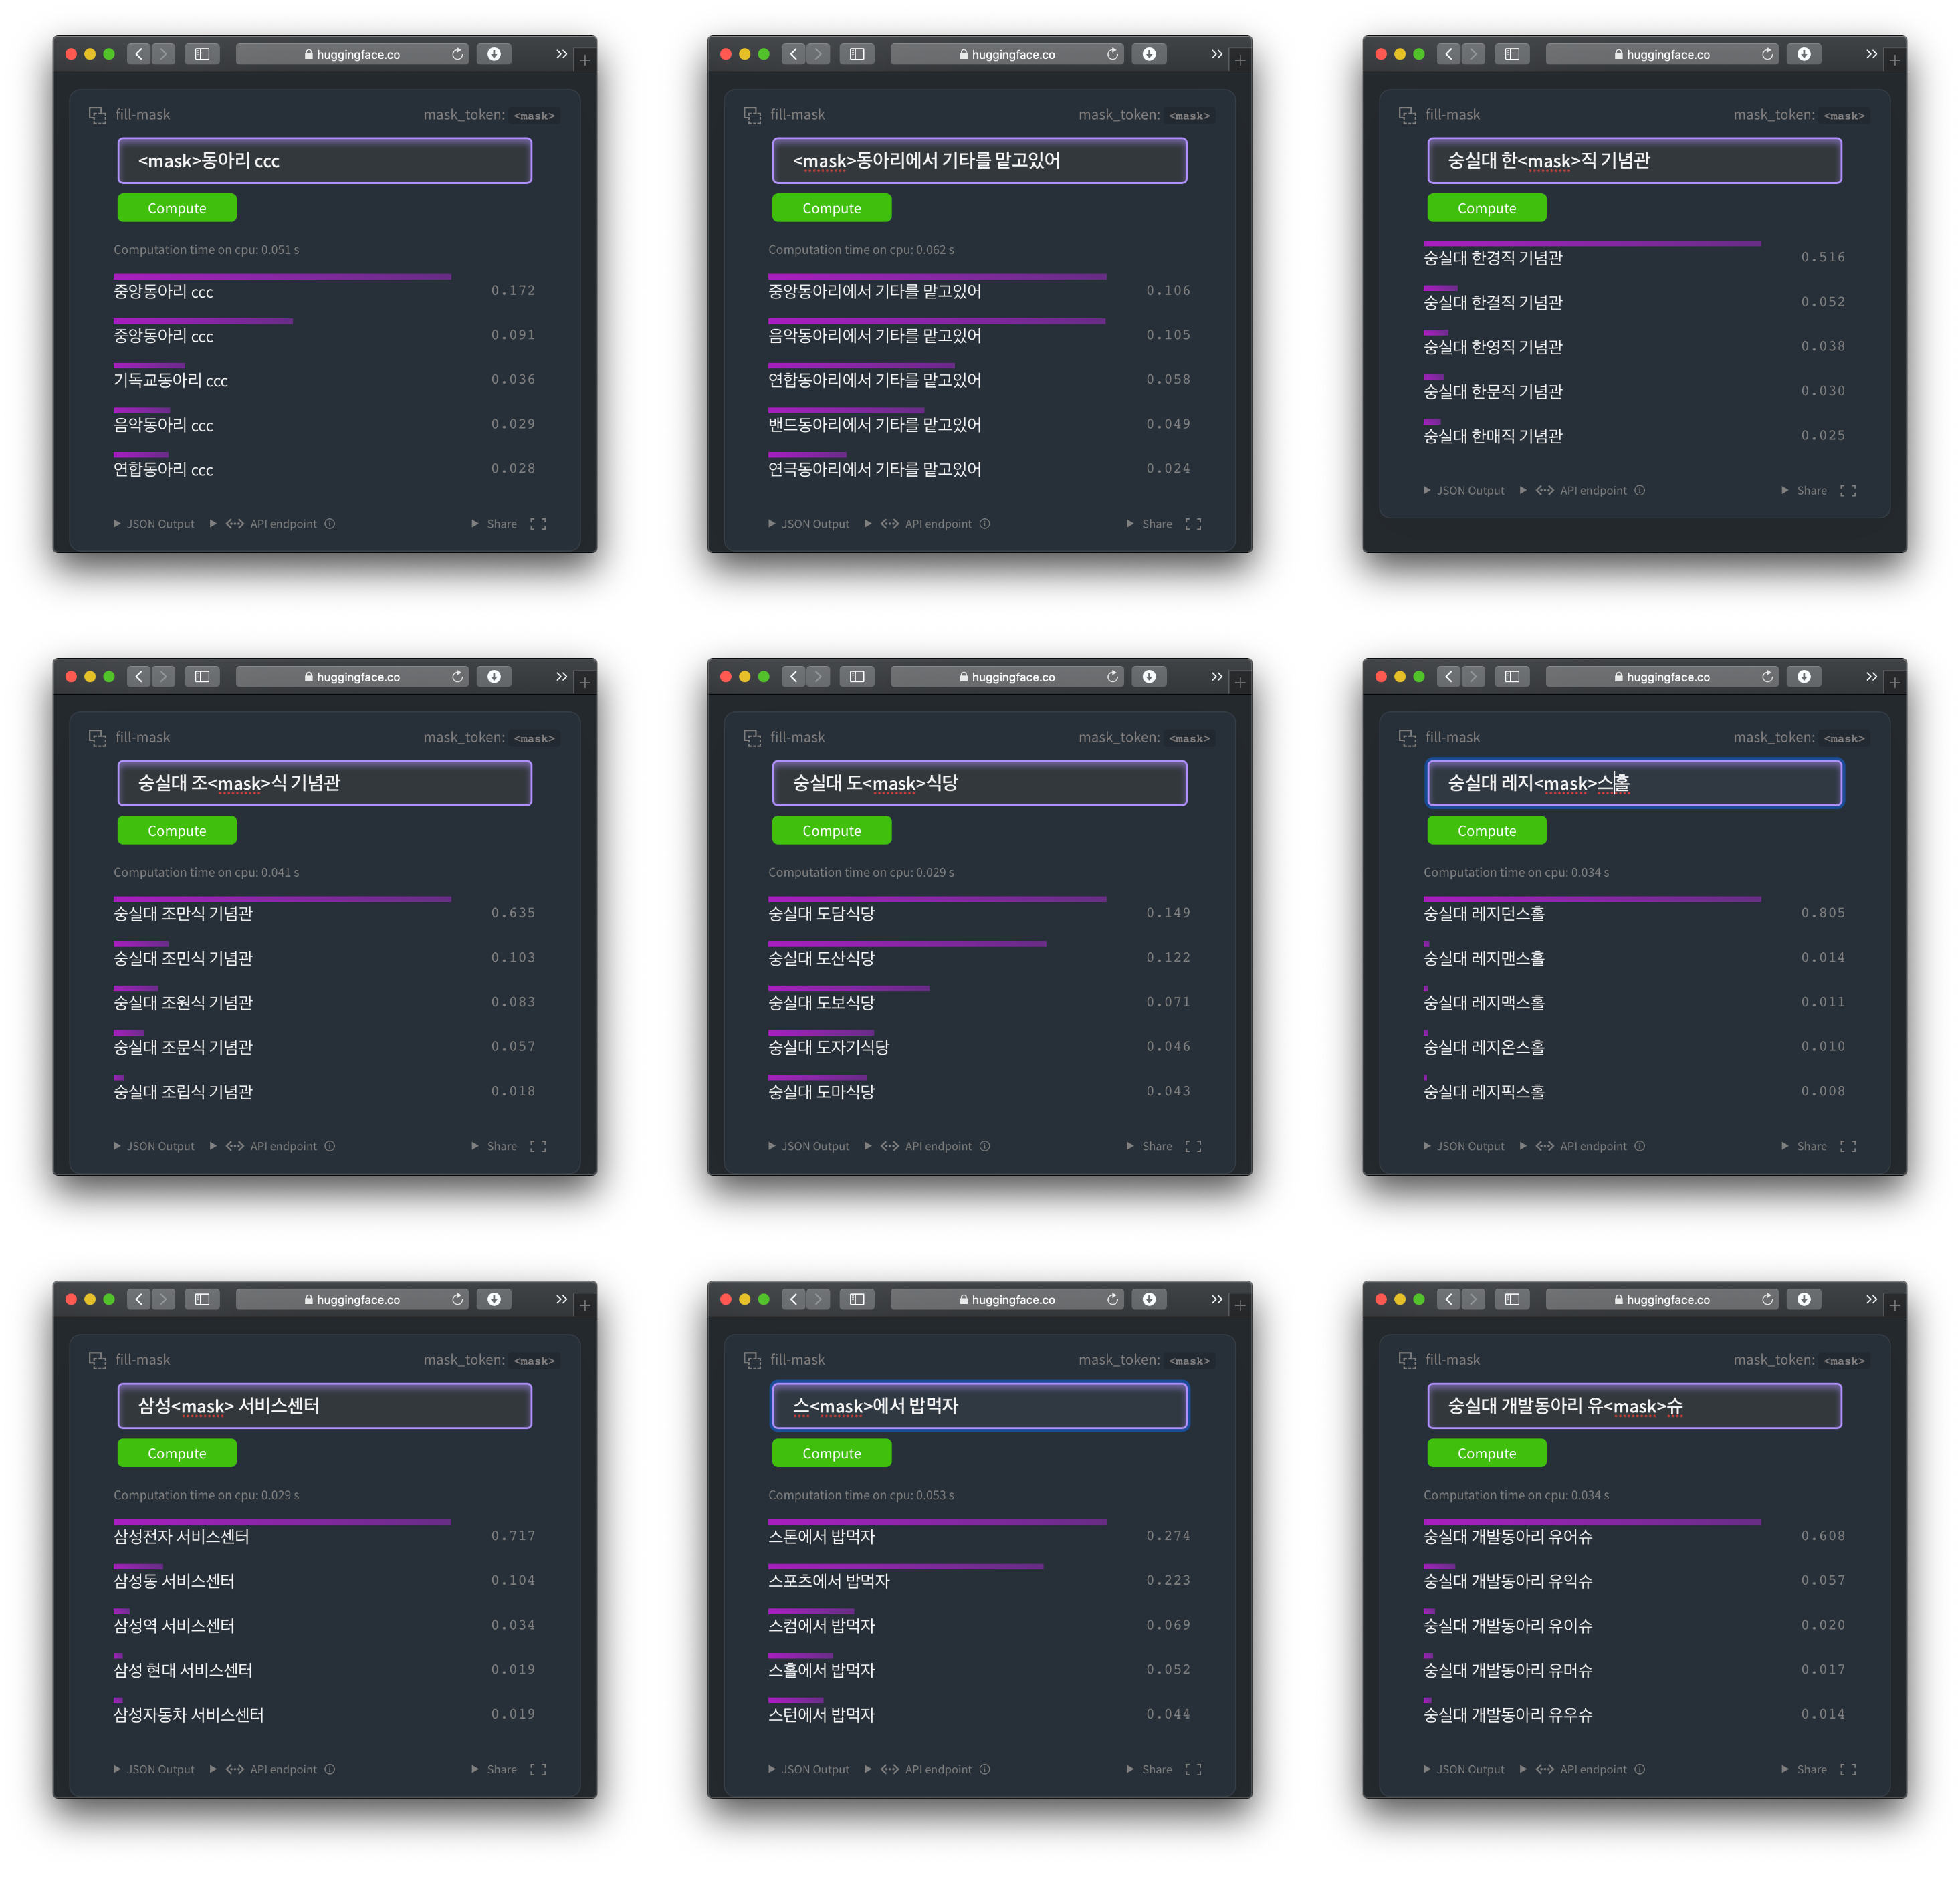The image size is (1960, 1881).
Task: Go back in the 삼성<mask> 서비스센터 browser window
Action: point(139,1299)
